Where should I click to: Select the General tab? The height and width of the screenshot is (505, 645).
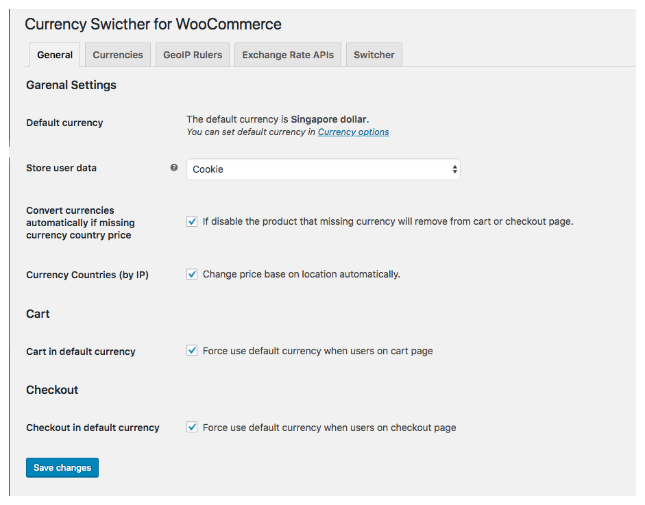tap(55, 55)
